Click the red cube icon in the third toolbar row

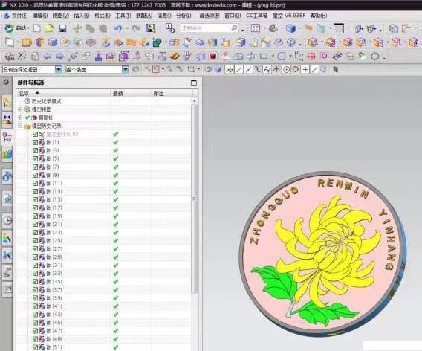click(x=213, y=57)
